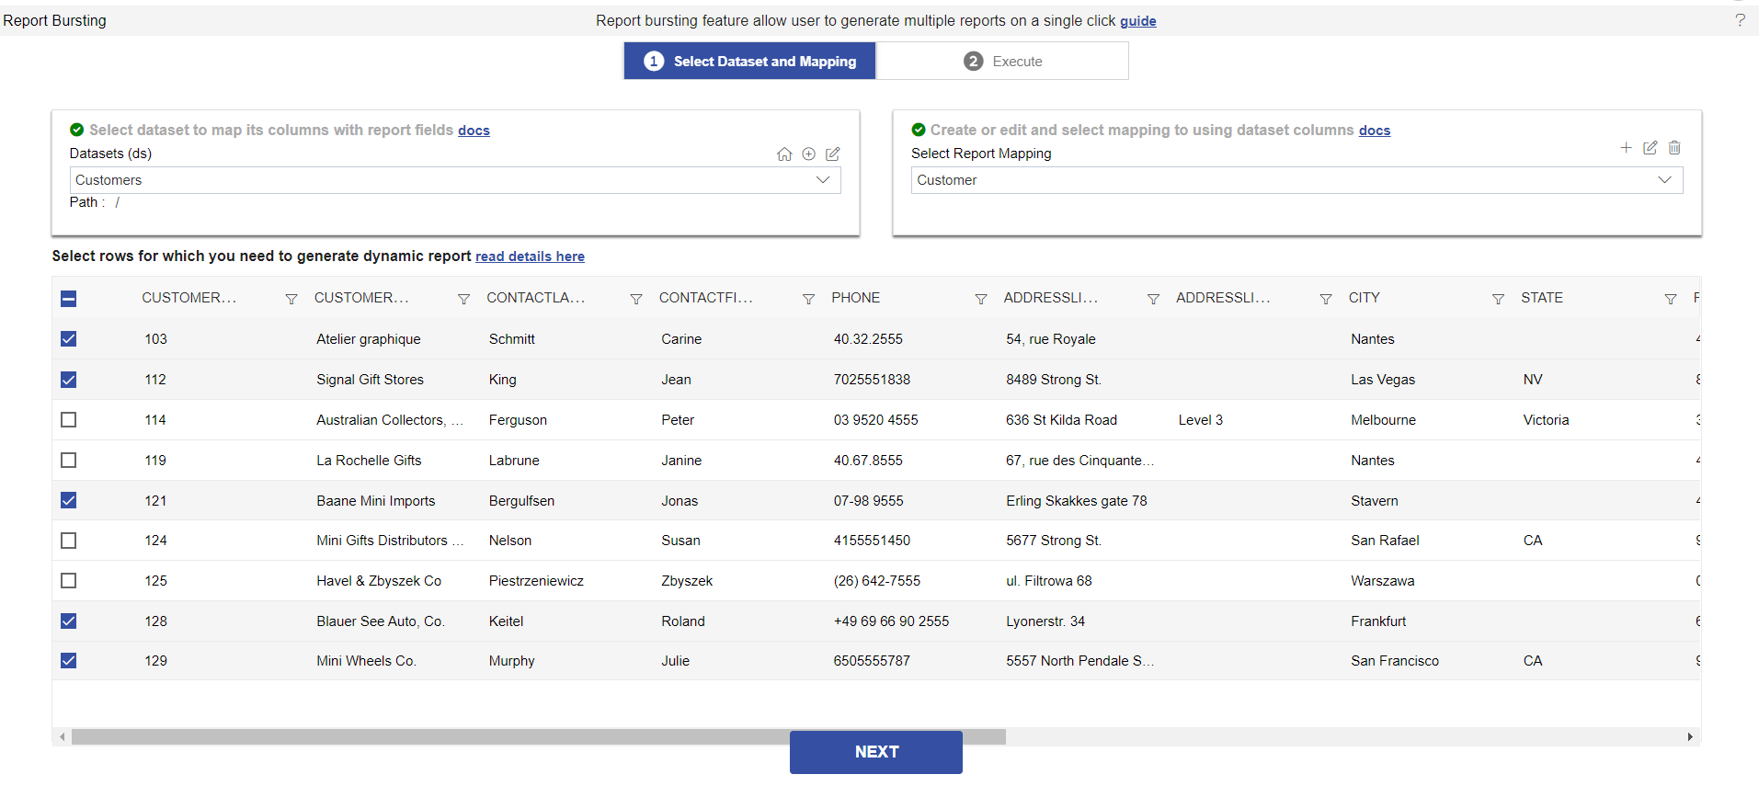Open filter for first CUSTOMER column
Image resolution: width=1759 pixels, height=786 pixels.
pyautogui.click(x=291, y=299)
